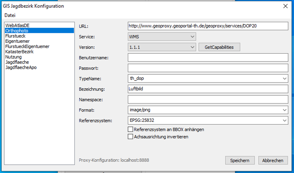The width and height of the screenshot is (294, 173).
Task: Select Flurstueck layer entry
Action: point(15,36)
